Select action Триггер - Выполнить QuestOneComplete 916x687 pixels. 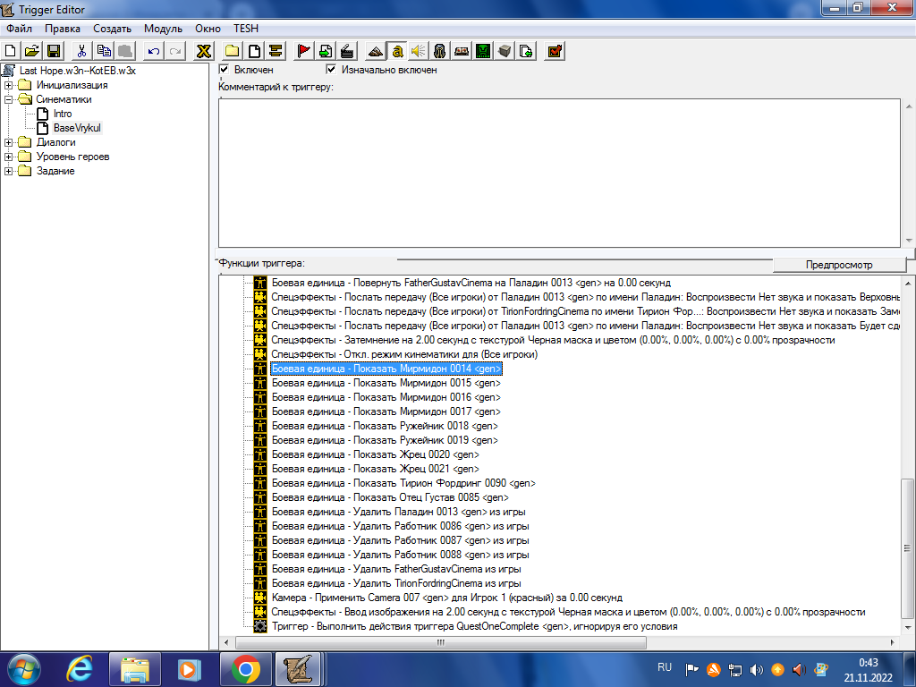[x=474, y=626]
